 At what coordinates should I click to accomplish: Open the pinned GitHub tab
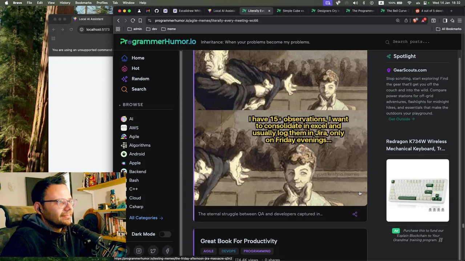pyautogui.click(x=157, y=11)
